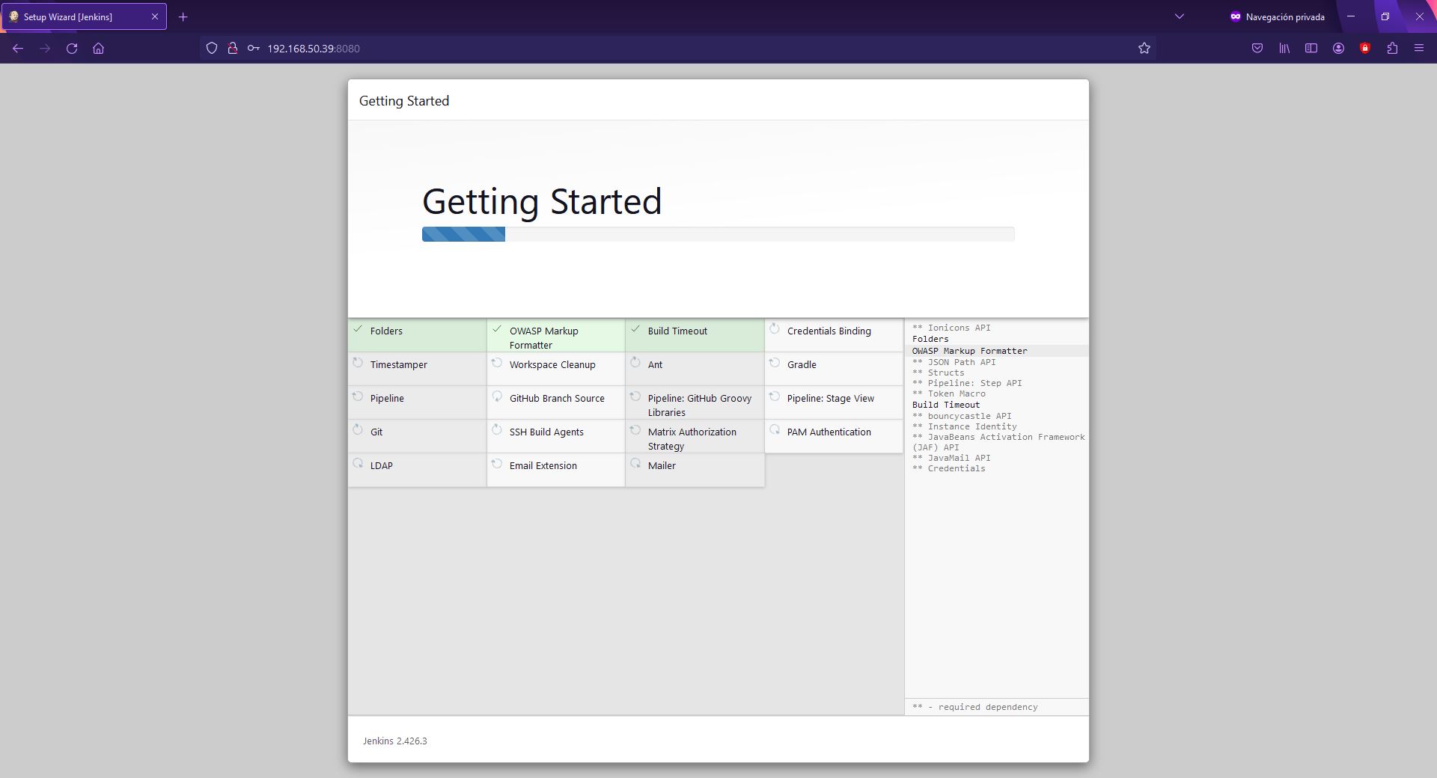The width and height of the screenshot is (1437, 778).
Task: Select the Email Extension plugin cell
Action: coord(556,470)
